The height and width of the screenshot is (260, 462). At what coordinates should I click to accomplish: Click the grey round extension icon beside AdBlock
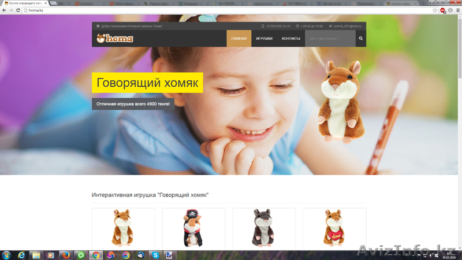point(450,10)
